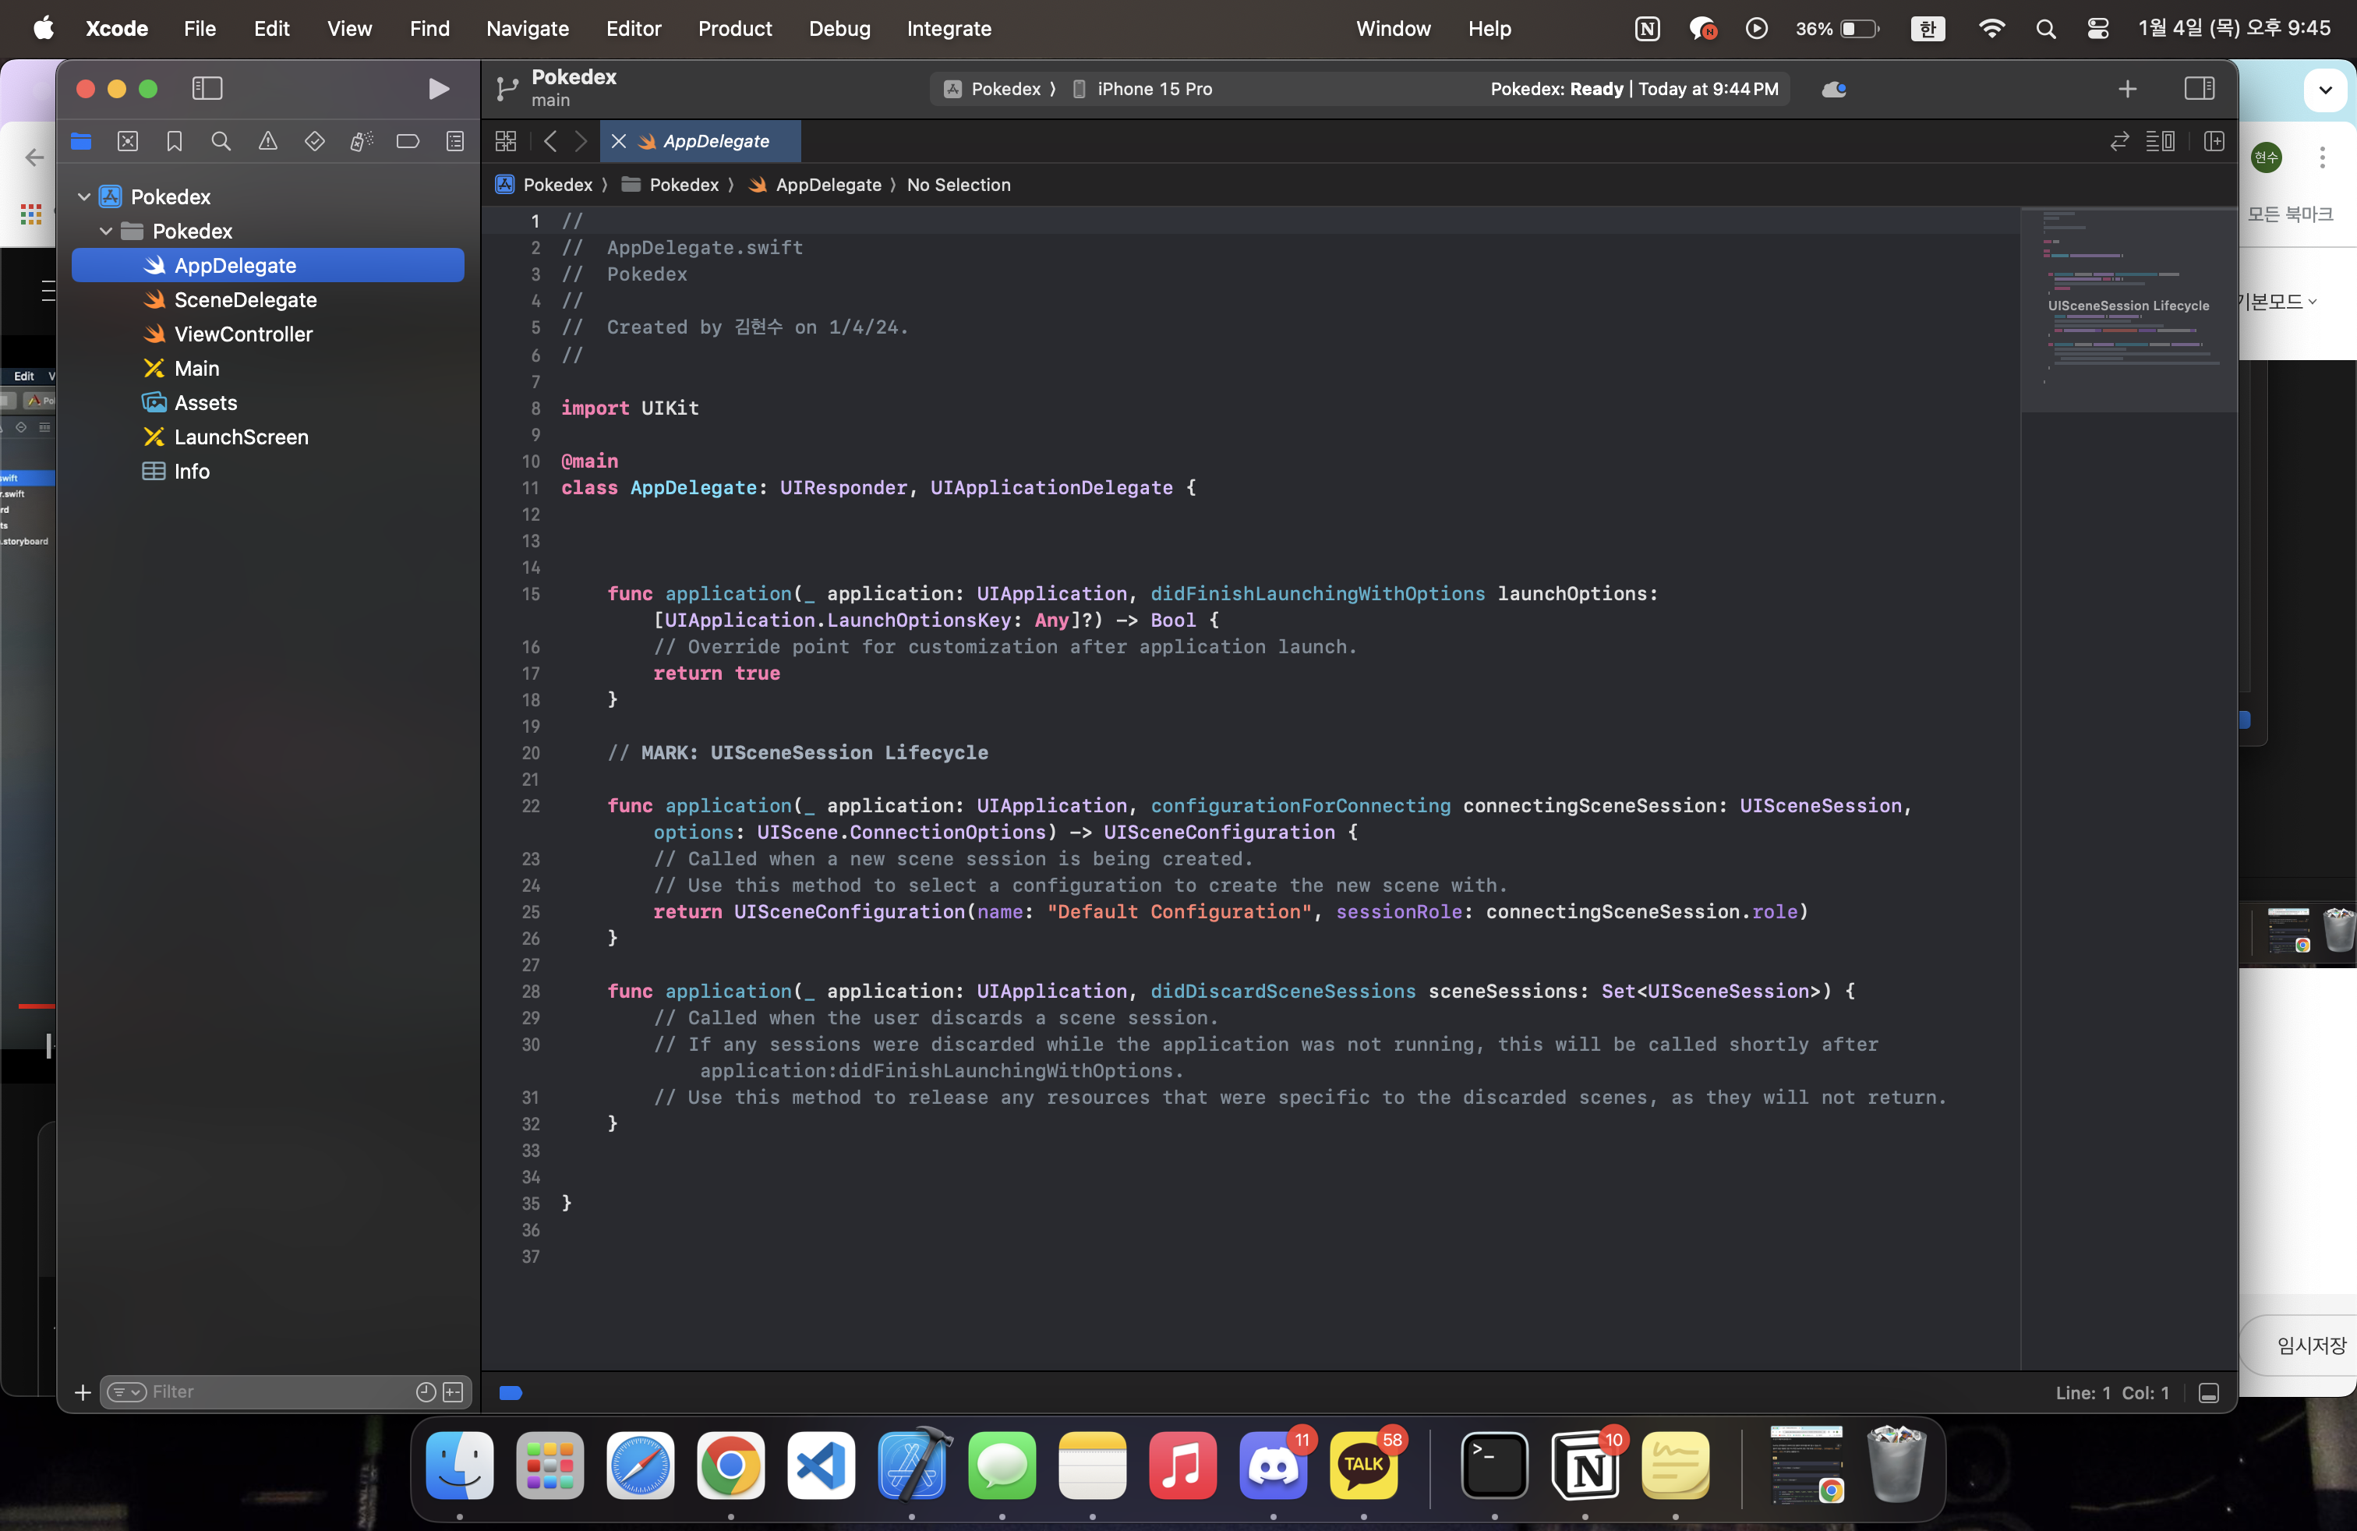Viewport: 2357px width, 1531px height.
Task: Open the Product menu
Action: pos(734,29)
